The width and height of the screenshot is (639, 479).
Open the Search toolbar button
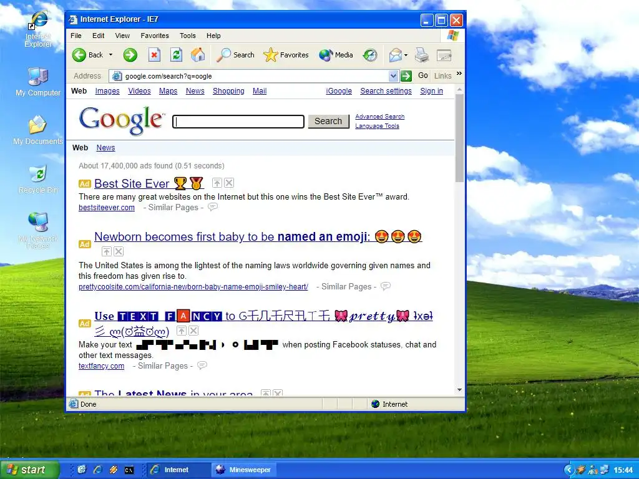tap(235, 55)
